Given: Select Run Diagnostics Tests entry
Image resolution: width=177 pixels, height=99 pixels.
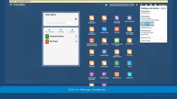Looking at the screenshot, I should click(147, 33).
